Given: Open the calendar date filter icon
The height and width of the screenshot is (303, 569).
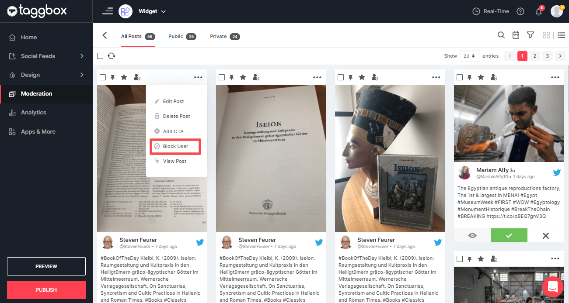Looking at the screenshot, I should pos(516,35).
